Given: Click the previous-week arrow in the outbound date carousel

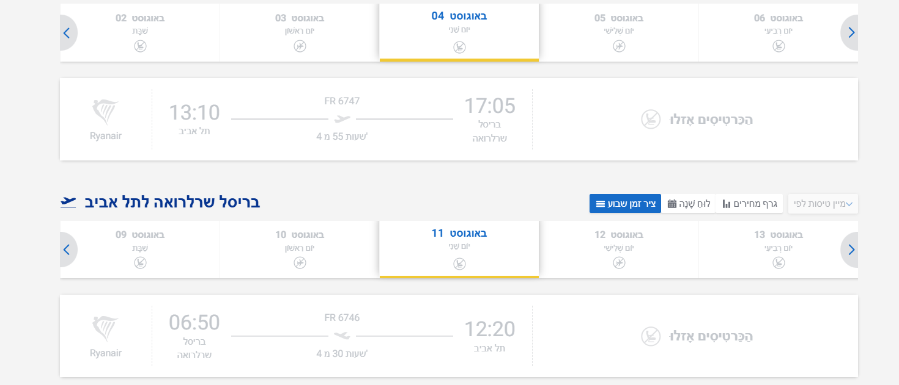Looking at the screenshot, I should (67, 32).
